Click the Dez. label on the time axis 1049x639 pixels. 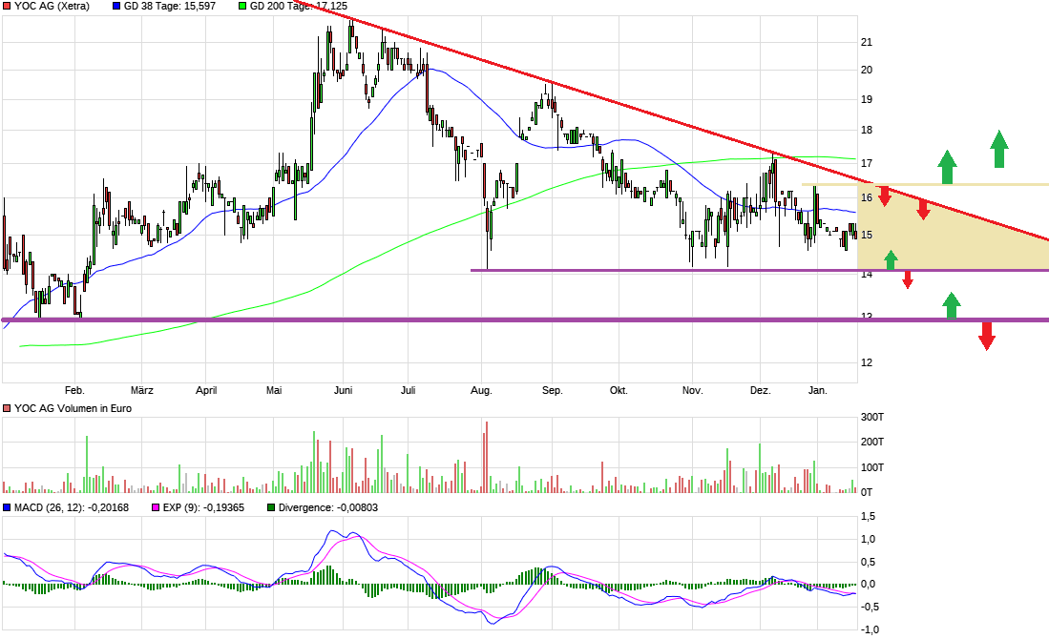point(760,390)
